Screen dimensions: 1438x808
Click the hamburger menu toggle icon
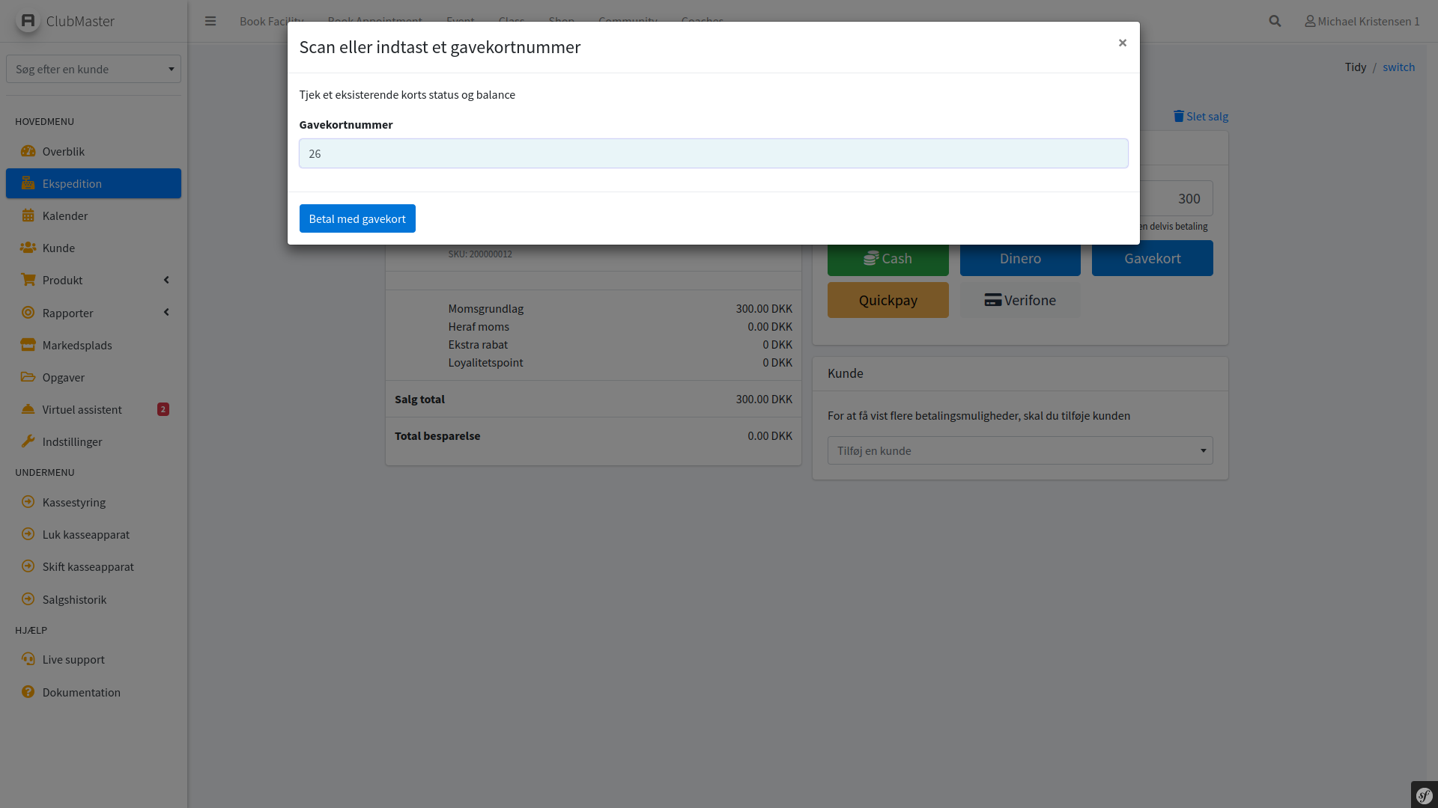coord(210,21)
